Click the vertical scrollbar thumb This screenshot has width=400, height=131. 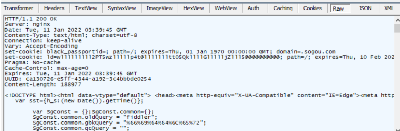397,28
